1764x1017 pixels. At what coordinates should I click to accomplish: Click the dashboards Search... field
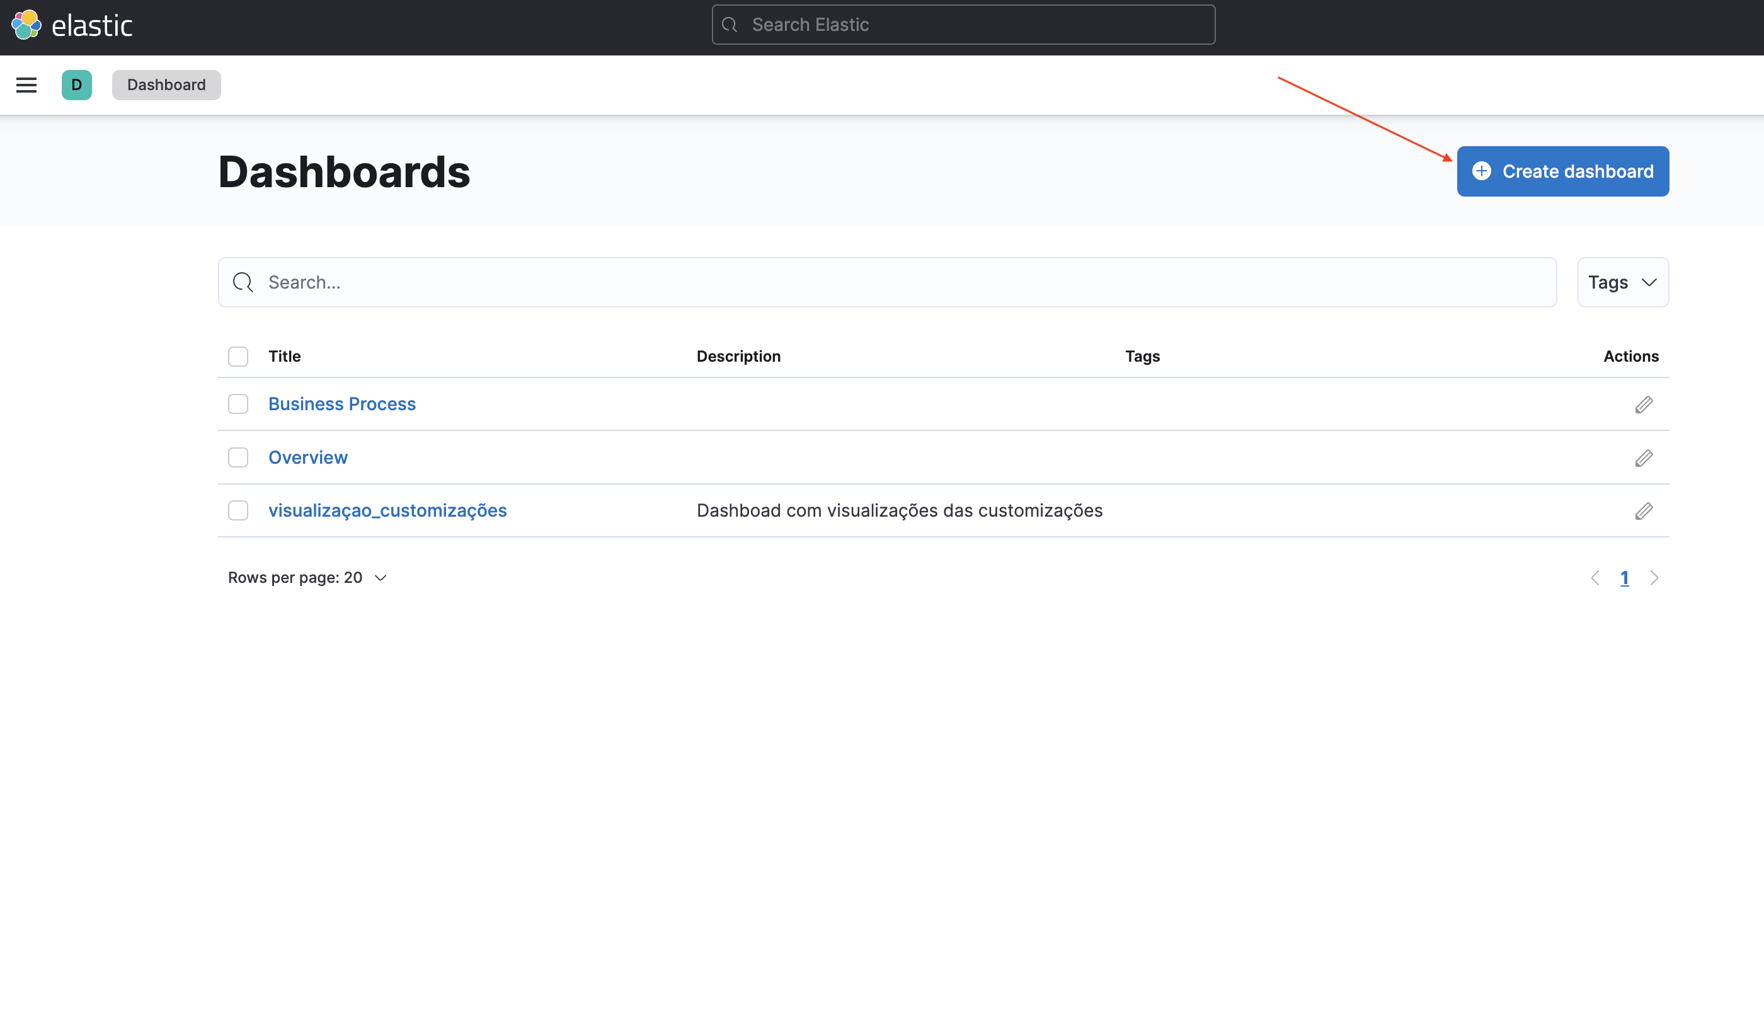pyautogui.click(x=887, y=282)
